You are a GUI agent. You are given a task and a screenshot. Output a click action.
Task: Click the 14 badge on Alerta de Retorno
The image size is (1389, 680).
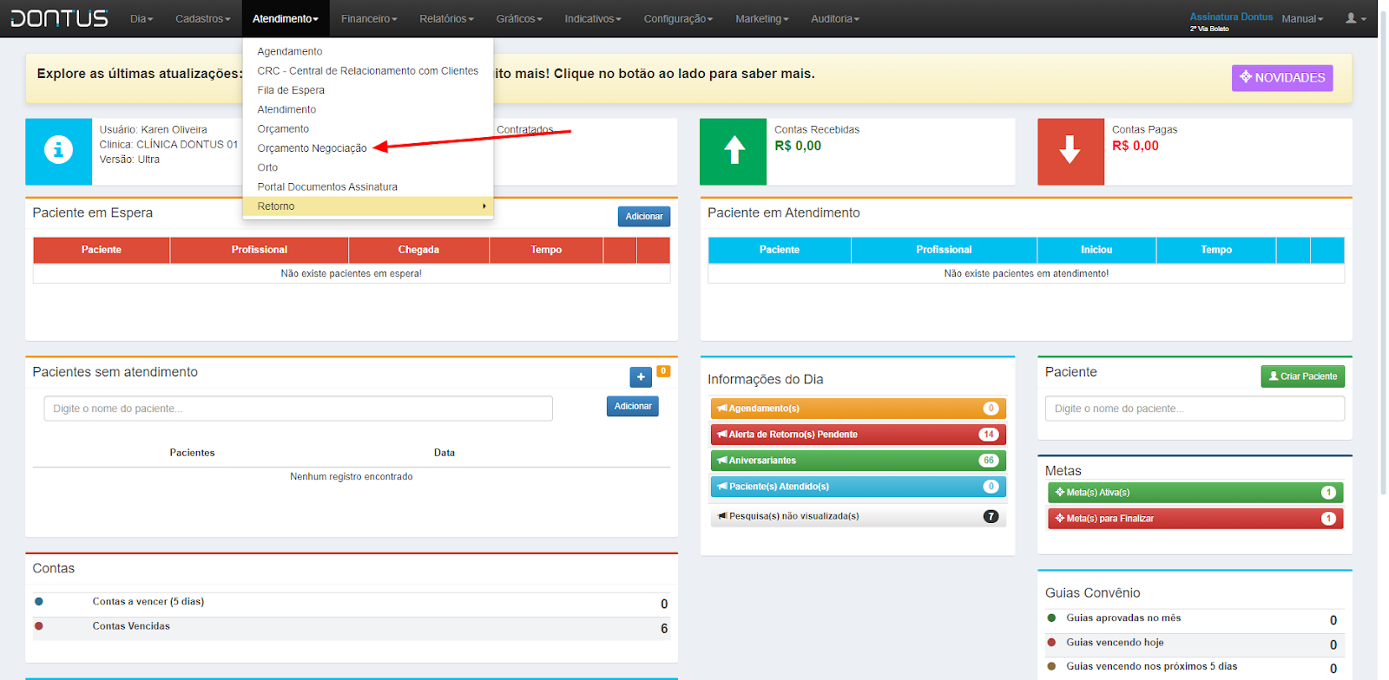[x=989, y=435]
